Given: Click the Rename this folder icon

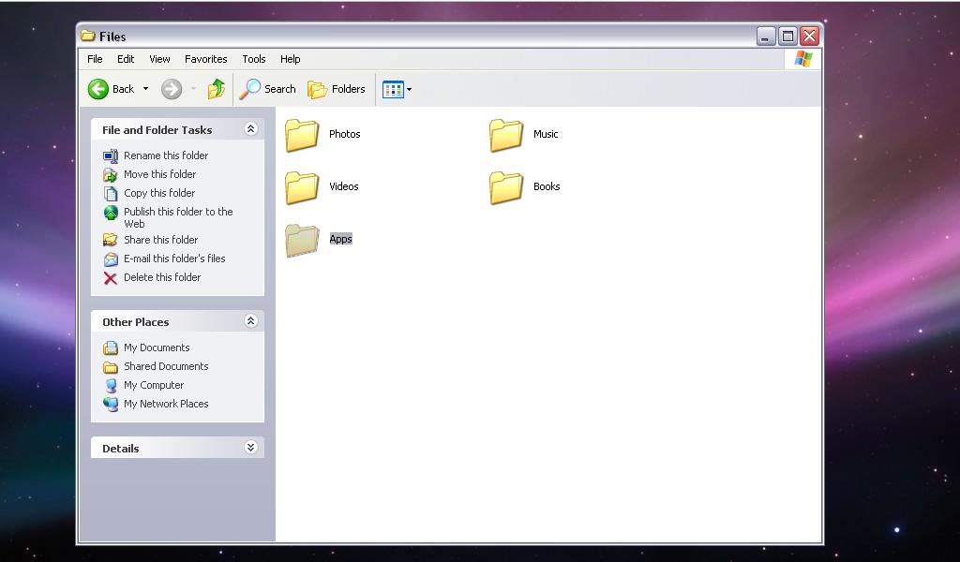Looking at the screenshot, I should (x=111, y=155).
